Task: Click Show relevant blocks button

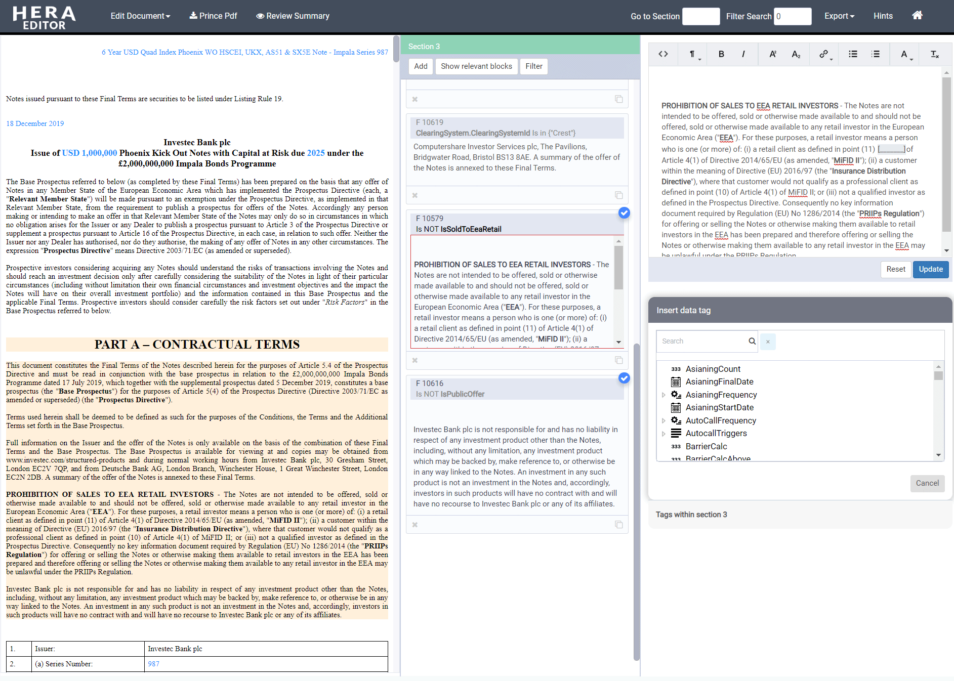Action: coord(476,66)
